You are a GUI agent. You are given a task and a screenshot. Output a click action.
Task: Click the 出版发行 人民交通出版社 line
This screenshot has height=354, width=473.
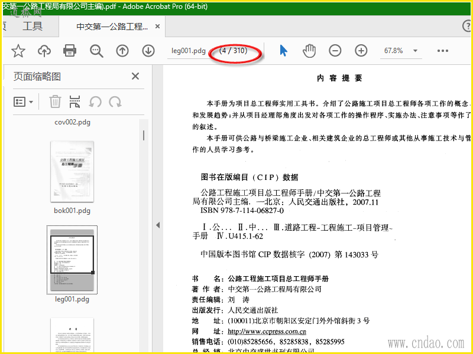click(235, 310)
